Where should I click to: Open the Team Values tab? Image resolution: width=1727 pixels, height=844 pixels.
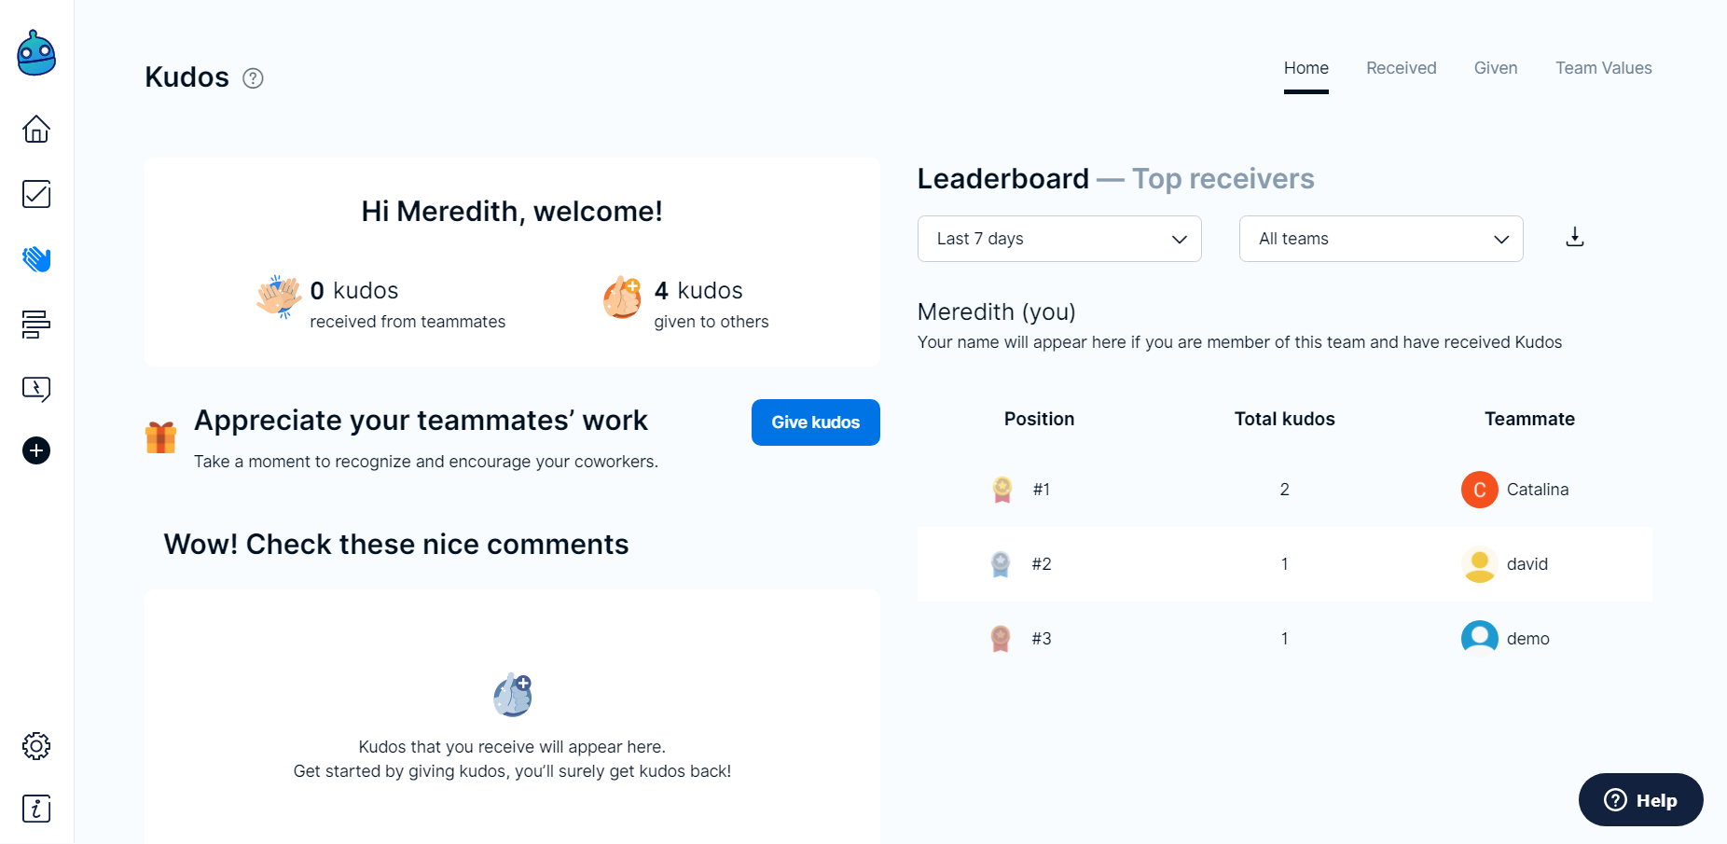coord(1603,68)
